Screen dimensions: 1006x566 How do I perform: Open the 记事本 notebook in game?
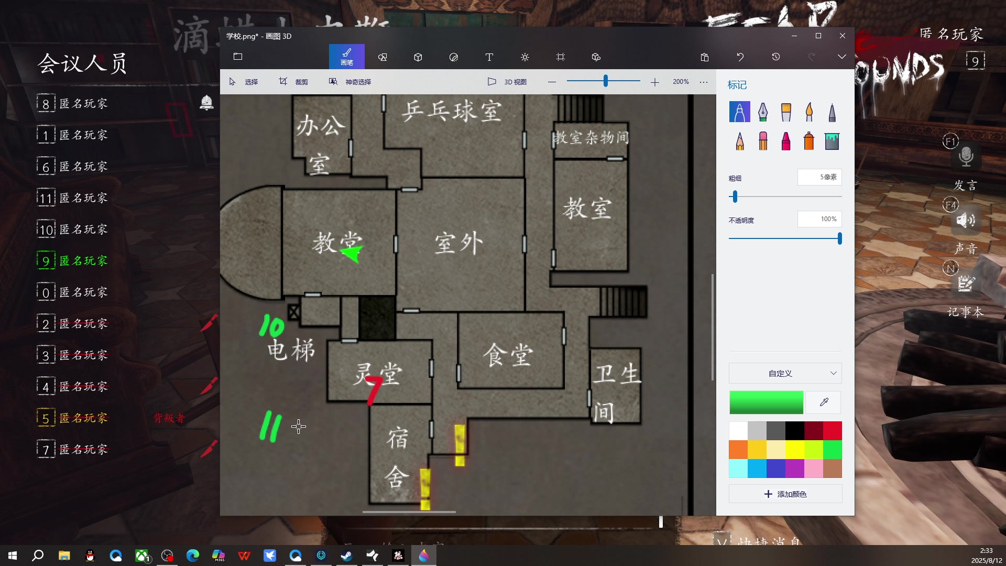coord(966,284)
